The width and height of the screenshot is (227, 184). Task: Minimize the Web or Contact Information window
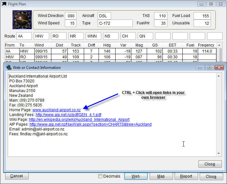pos(200,68)
